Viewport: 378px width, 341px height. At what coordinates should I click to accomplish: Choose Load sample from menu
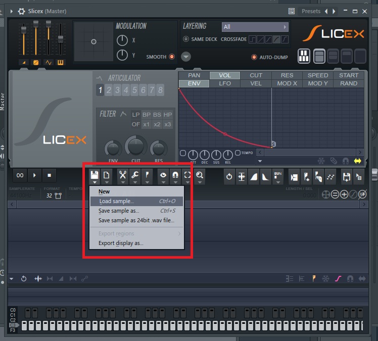(x=136, y=201)
